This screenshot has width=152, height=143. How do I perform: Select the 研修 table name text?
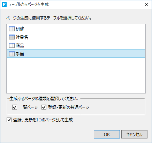click(x=20, y=29)
